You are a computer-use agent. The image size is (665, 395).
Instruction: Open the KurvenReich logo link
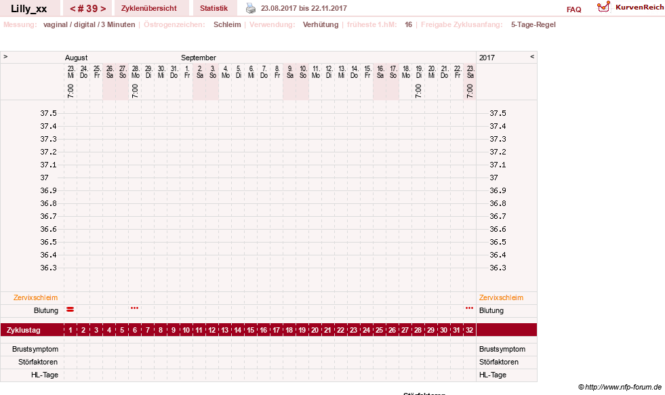[x=630, y=7]
